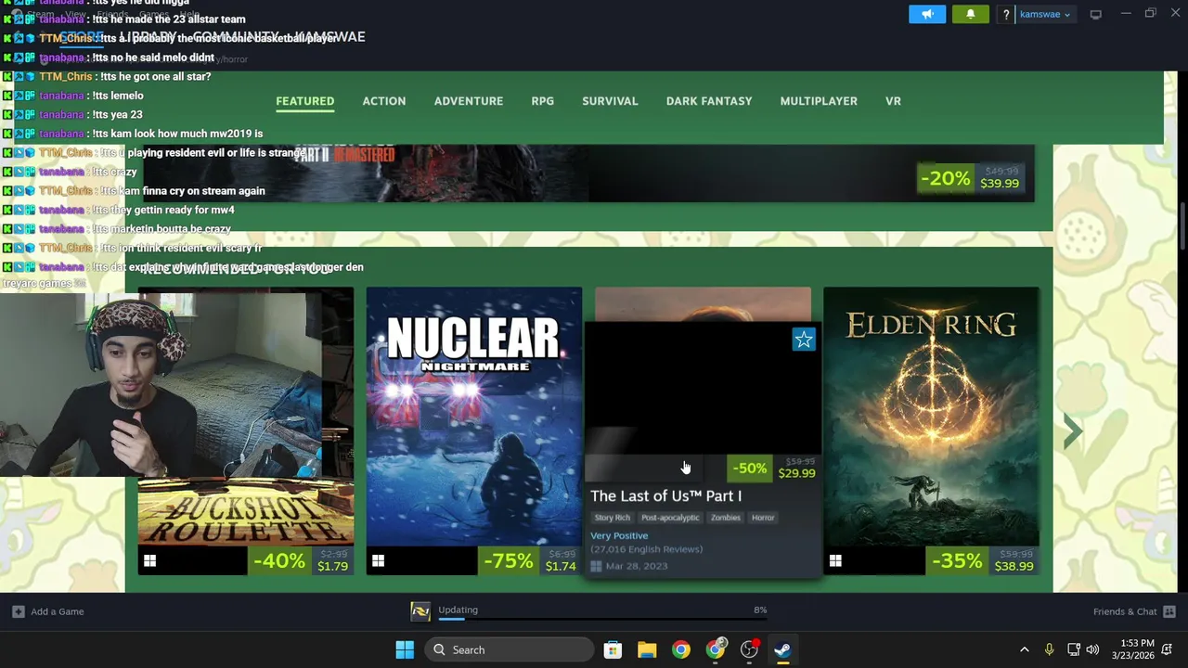The image size is (1188, 668).
Task: Expand the system tray hidden icons chevron
Action: 1024,649
